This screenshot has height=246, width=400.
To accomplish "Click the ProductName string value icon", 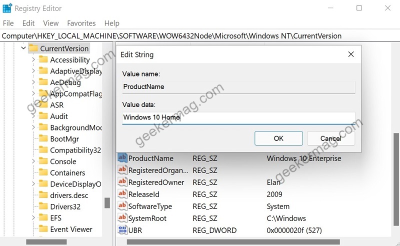I will [122, 158].
